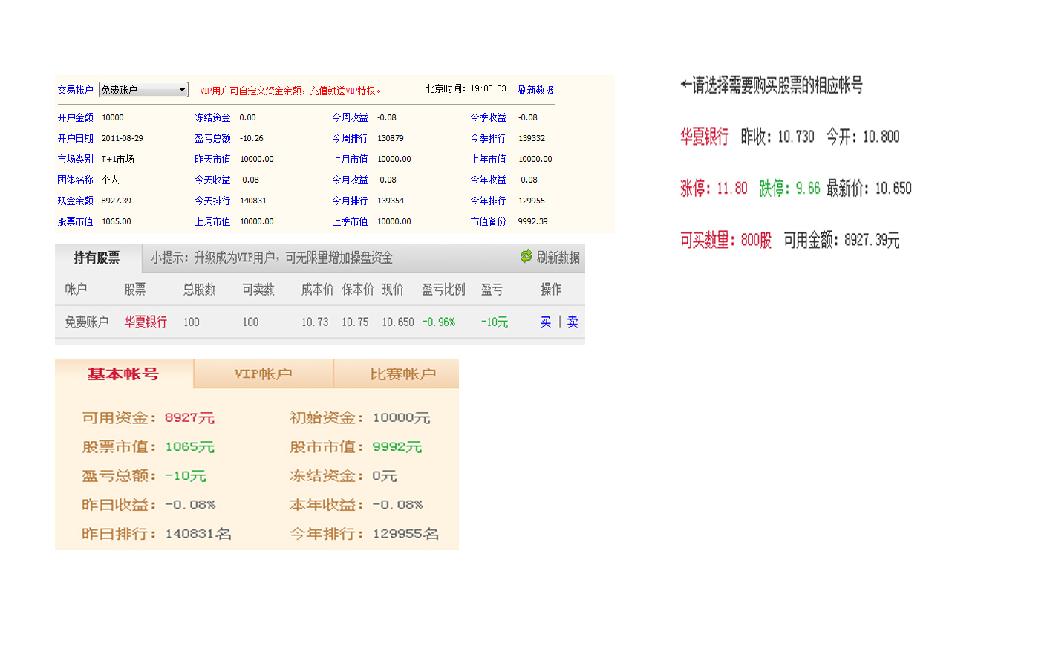Click the 卖 link for 华夏银行
The image size is (1053, 652).
[x=573, y=322]
